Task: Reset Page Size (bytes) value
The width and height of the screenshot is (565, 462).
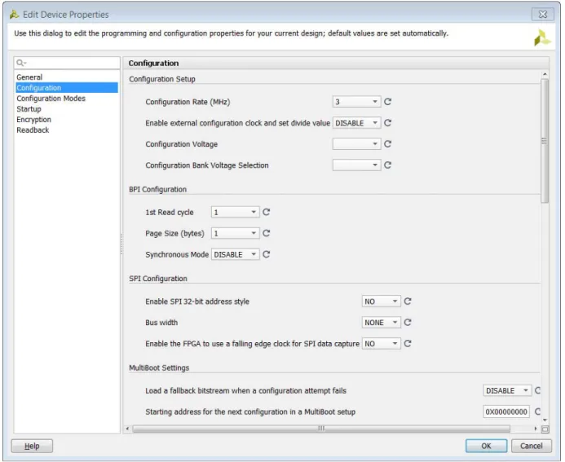Action: click(267, 233)
